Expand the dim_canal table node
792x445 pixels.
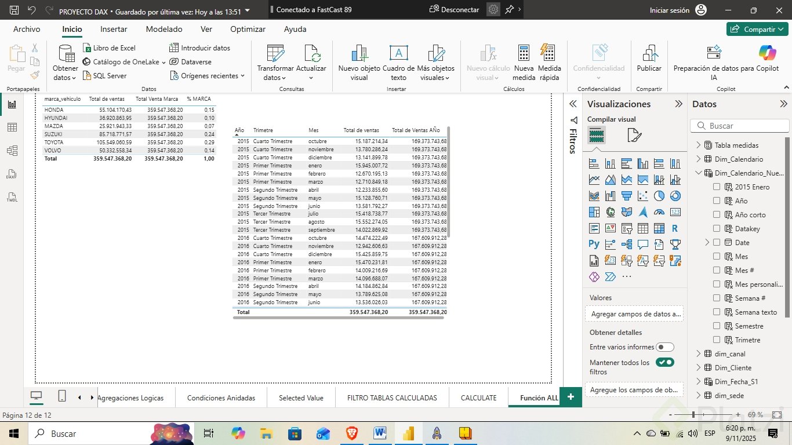(699, 353)
